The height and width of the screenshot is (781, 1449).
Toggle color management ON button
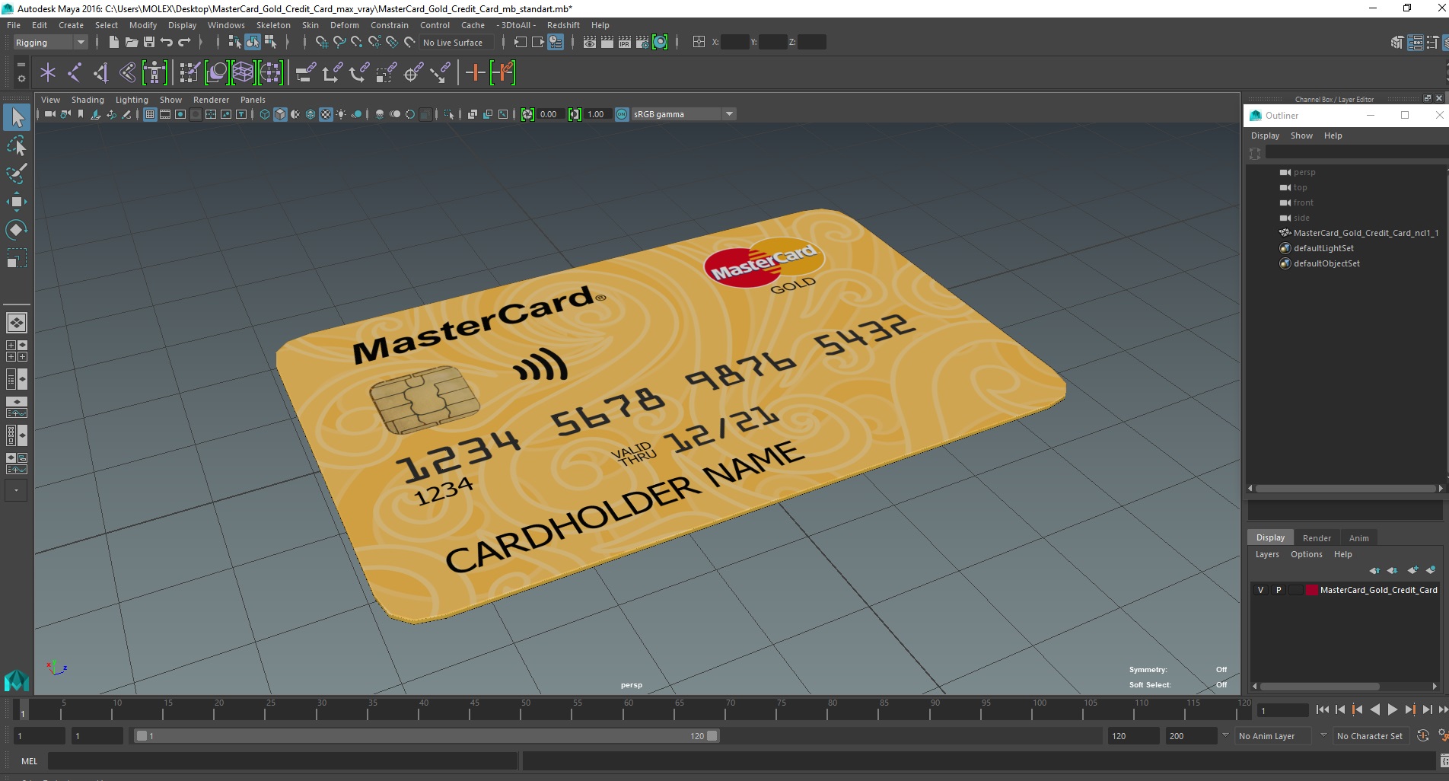click(622, 114)
